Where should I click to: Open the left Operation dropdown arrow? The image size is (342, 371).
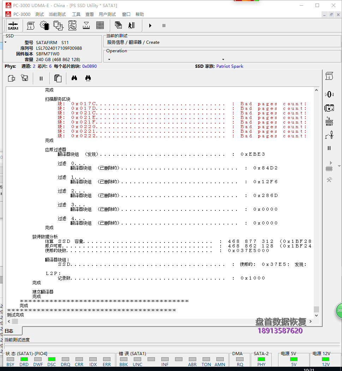pos(109,59)
